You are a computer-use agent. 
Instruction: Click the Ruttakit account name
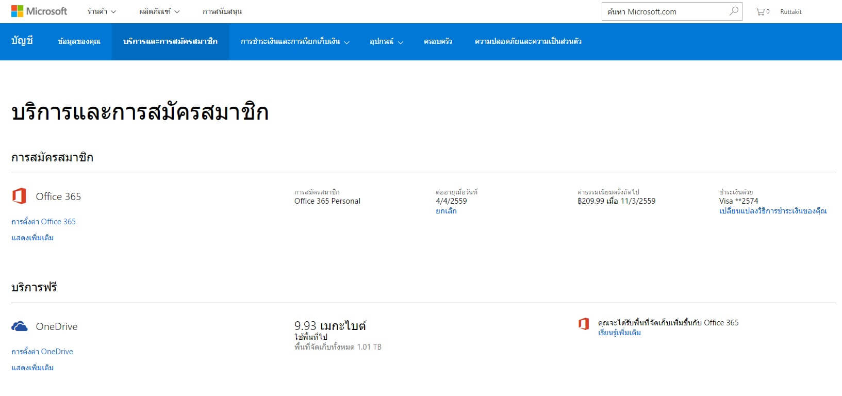coord(790,11)
